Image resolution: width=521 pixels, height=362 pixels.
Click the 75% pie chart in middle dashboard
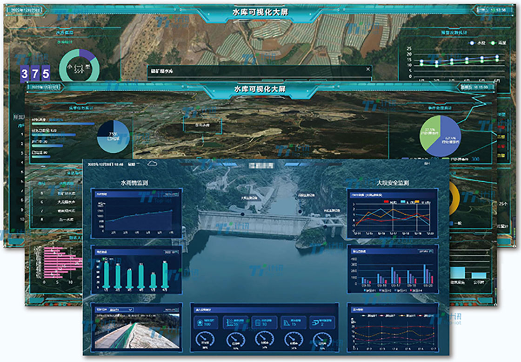coord(114,137)
